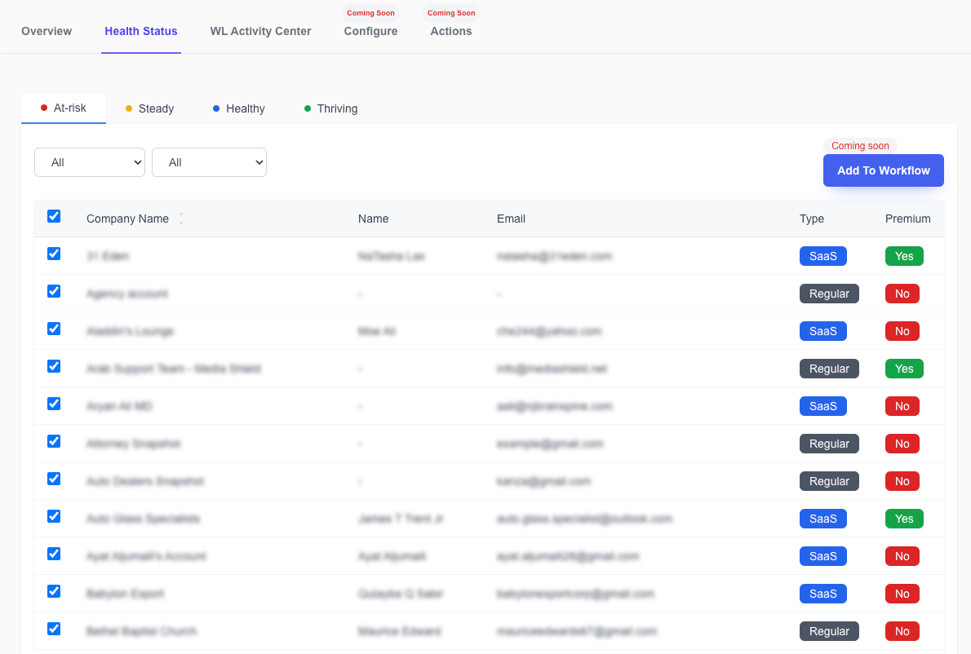Click the Email column header
The height and width of the screenshot is (654, 971).
coord(511,219)
